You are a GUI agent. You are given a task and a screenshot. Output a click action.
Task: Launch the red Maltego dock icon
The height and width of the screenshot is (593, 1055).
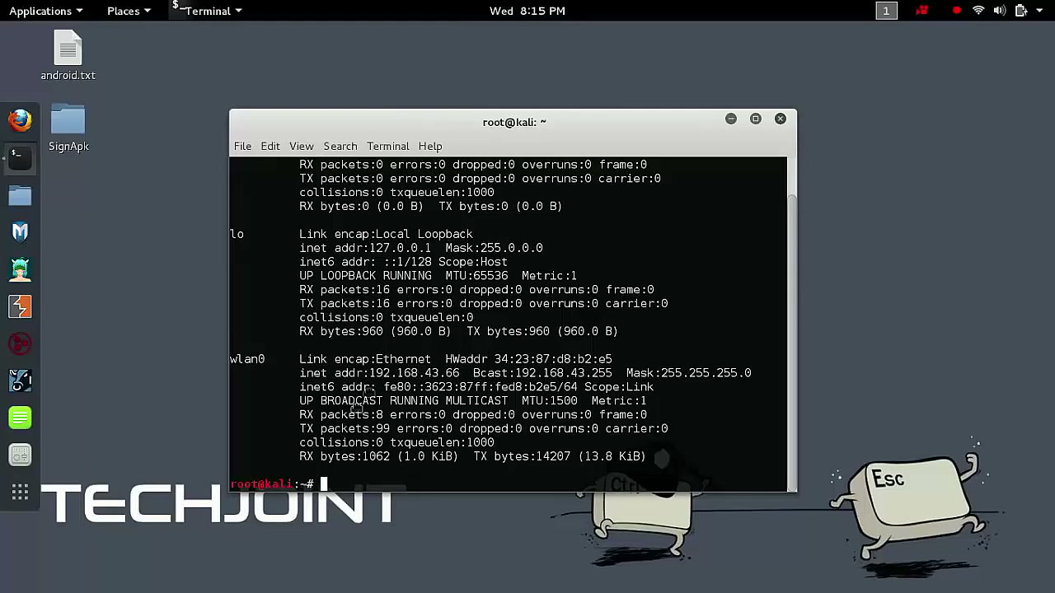(x=20, y=343)
